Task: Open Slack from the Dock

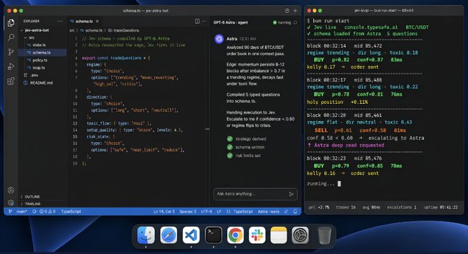Action: (257, 235)
